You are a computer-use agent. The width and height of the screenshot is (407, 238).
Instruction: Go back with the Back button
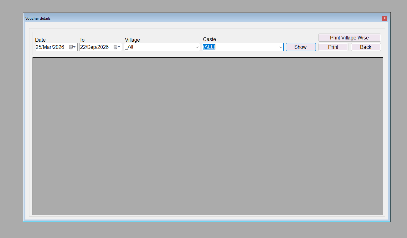coord(366,47)
